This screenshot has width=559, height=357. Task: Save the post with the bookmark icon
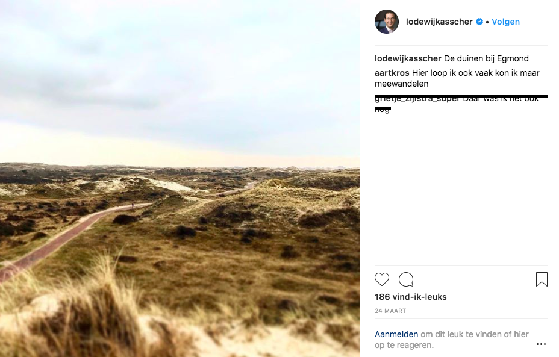click(541, 279)
